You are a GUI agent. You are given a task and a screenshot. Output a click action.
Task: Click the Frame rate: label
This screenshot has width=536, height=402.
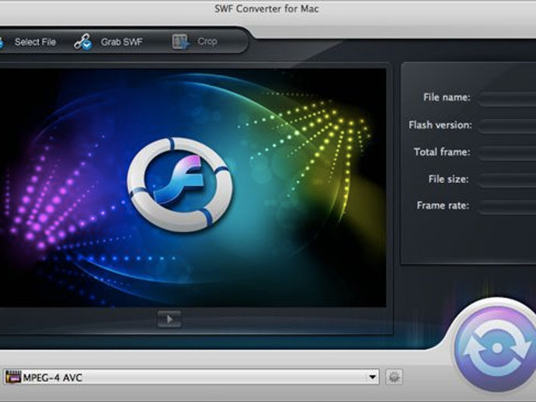pyautogui.click(x=443, y=206)
